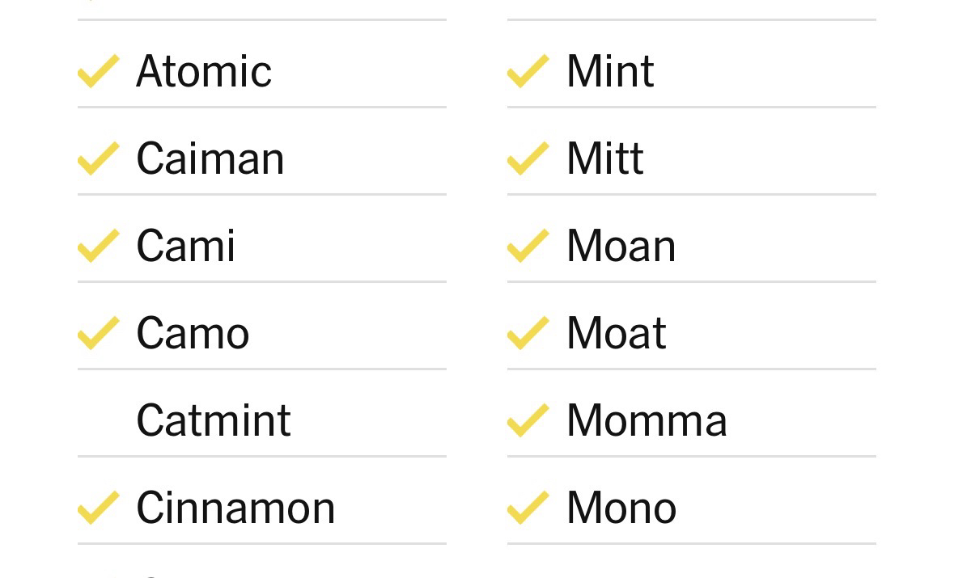Click the yellow check beside Mitt

coord(528,158)
